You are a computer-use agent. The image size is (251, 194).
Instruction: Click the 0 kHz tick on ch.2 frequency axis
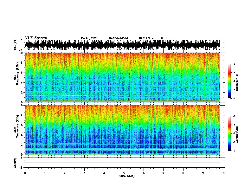[x=22, y=154]
